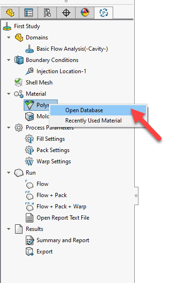Click the Boundary Conditions cube icon
The width and height of the screenshot is (169, 283).
click(x=19, y=60)
